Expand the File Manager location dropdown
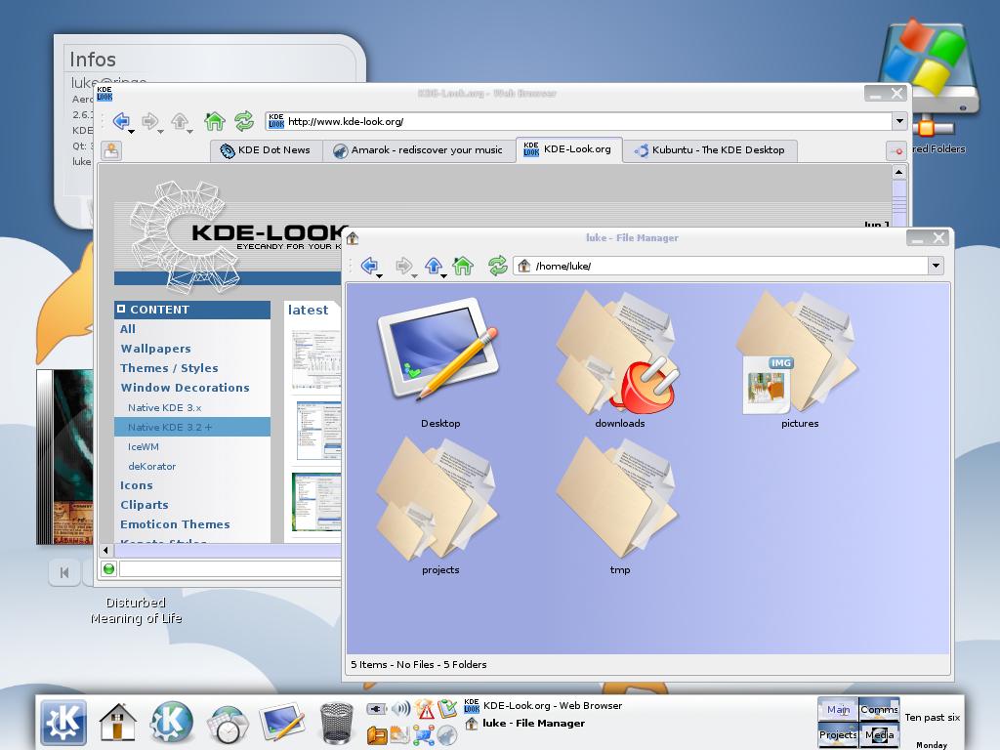 click(936, 266)
